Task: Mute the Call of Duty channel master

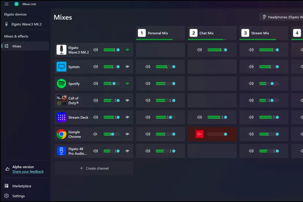Action: pos(95,100)
